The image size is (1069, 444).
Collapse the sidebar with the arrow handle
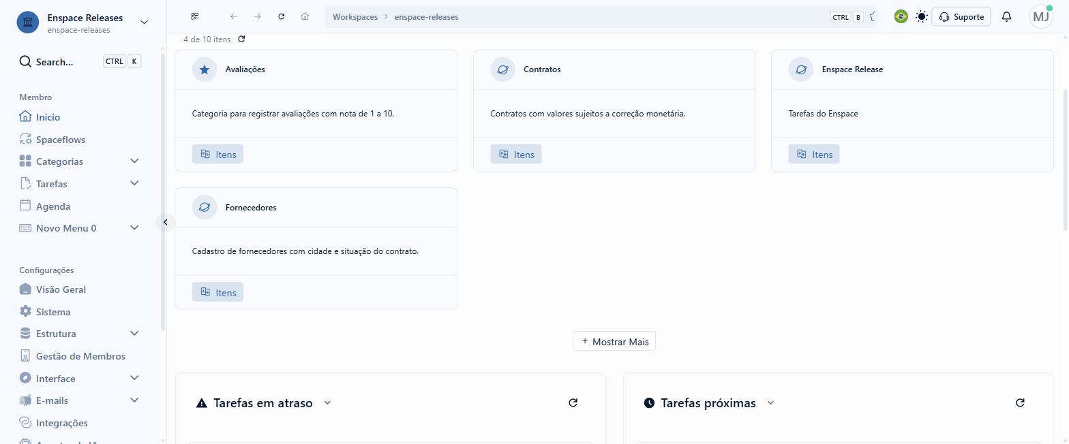point(165,222)
